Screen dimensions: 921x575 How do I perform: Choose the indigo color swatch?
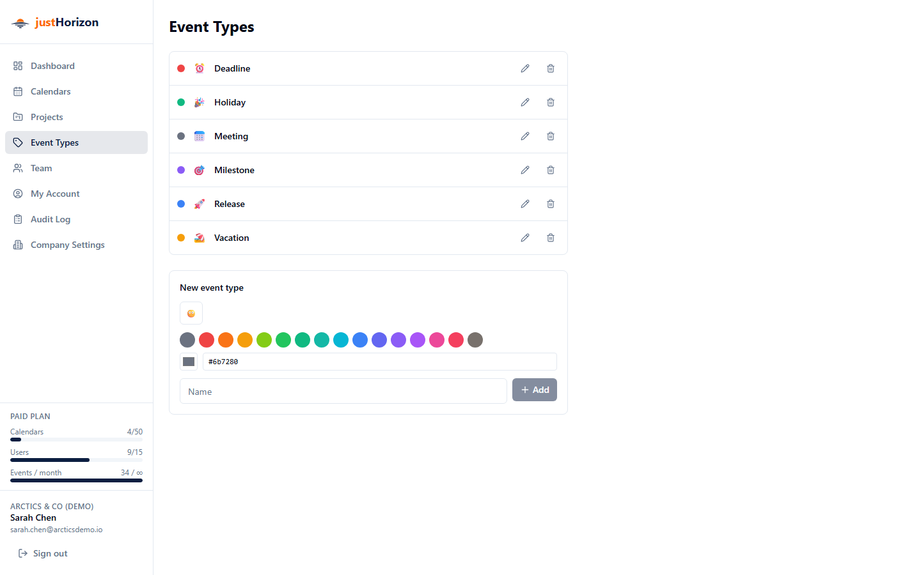pyautogui.click(x=379, y=340)
